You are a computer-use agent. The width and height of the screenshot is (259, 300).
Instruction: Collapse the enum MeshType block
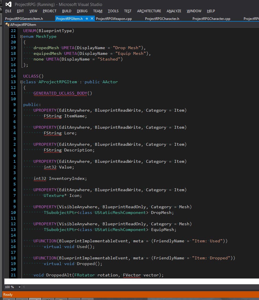click(x=21, y=37)
